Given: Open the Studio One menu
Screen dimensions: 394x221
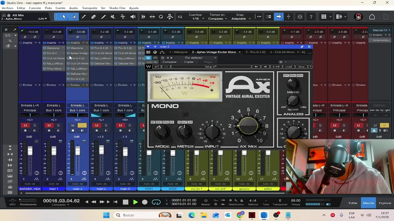Looking at the screenshot, I should 117,8.
